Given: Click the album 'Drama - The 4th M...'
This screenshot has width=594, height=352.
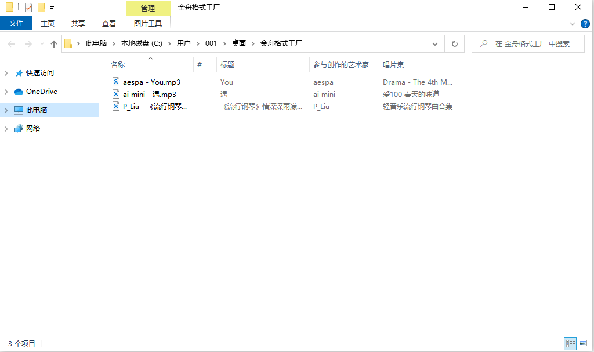Looking at the screenshot, I should 418,82.
